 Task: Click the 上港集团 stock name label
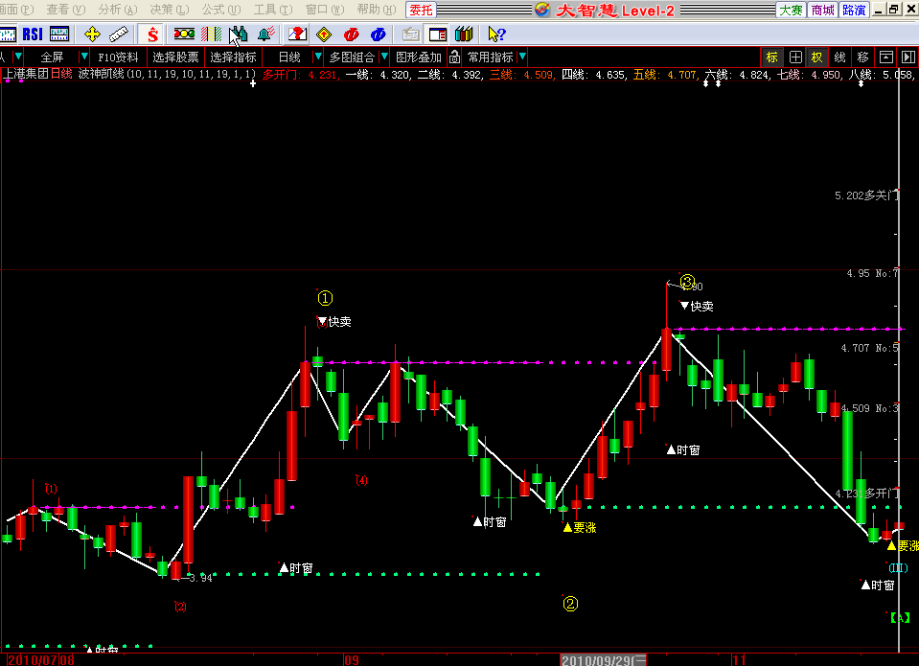pos(26,74)
